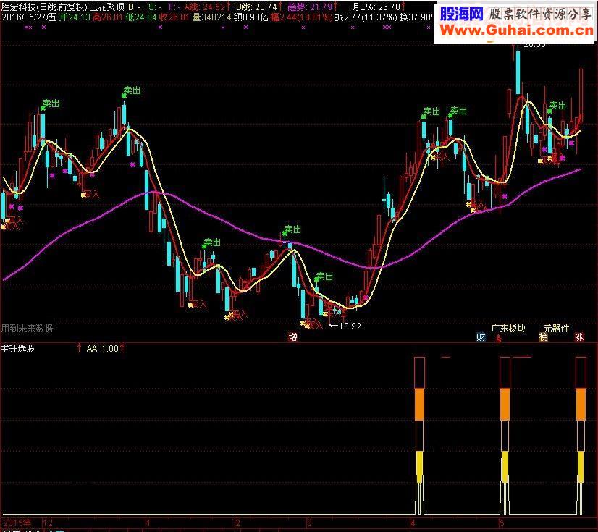598x532 pixels.
Task: Click the month 5 timeline marker
Action: 502,523
